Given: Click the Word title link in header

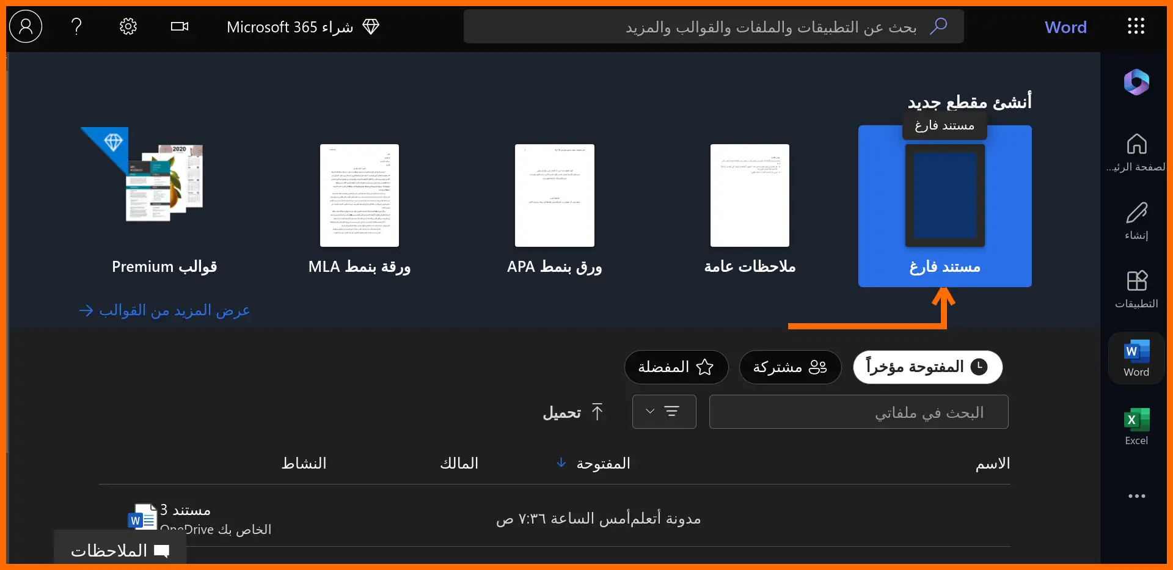Looking at the screenshot, I should [x=1065, y=27].
